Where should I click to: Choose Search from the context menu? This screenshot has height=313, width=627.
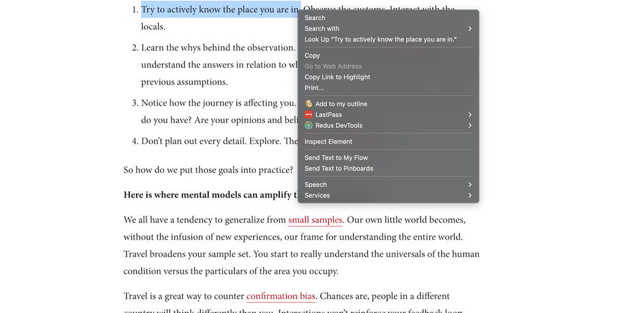[x=315, y=18]
